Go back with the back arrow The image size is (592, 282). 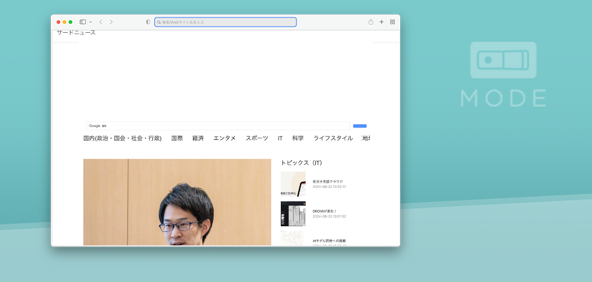(100, 22)
